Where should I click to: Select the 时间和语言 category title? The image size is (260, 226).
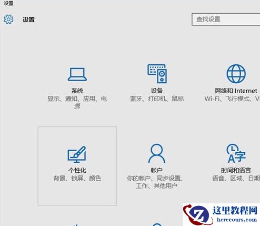coord(236,170)
